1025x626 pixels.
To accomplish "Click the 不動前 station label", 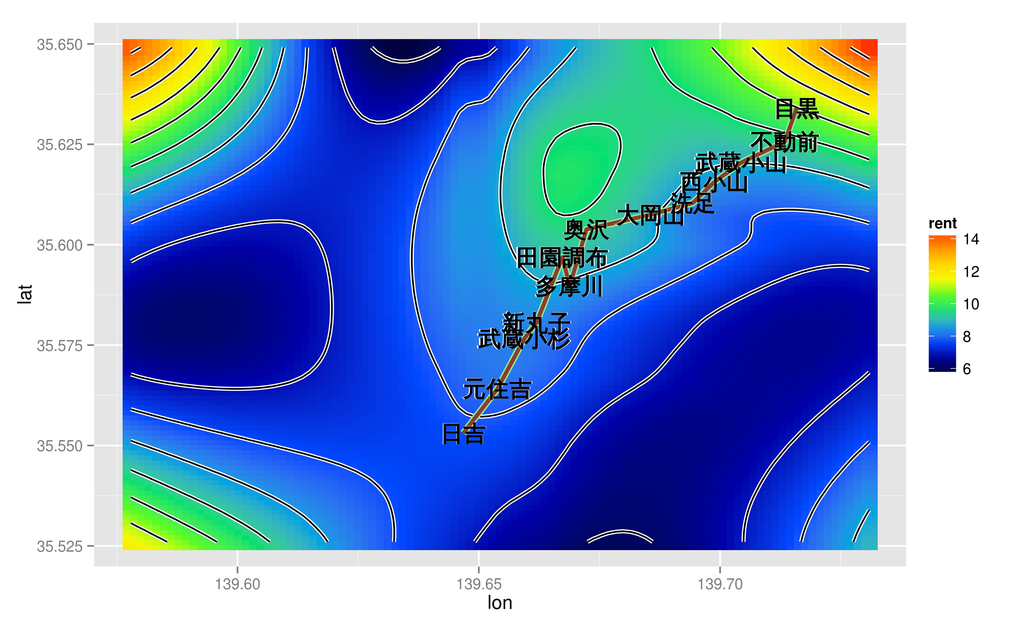I will click(784, 142).
